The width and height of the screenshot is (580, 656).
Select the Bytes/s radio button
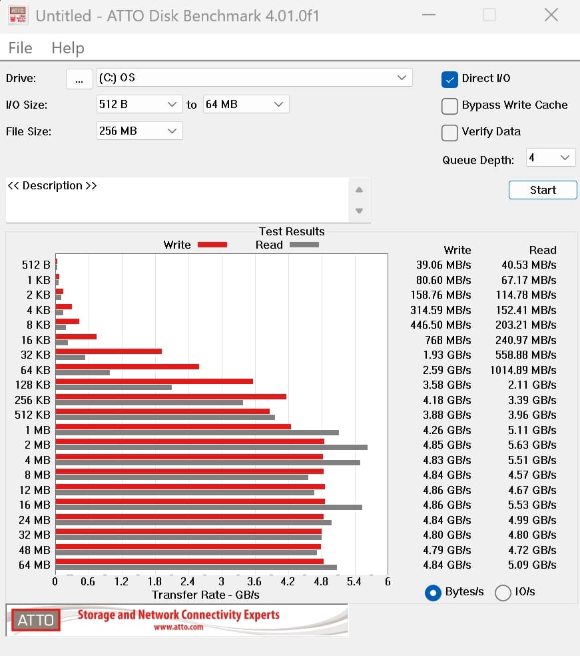433,592
